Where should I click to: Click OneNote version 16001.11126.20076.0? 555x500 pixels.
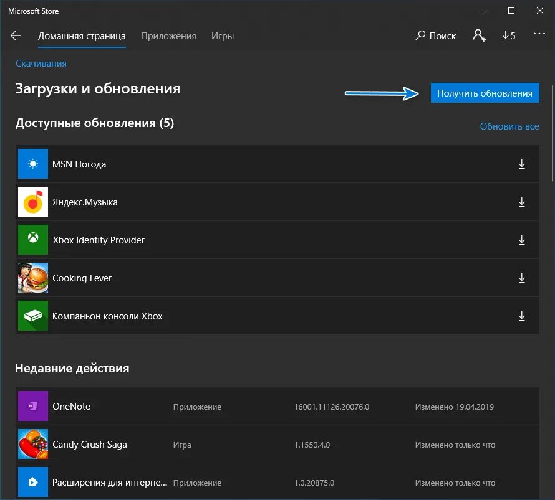[x=332, y=407]
